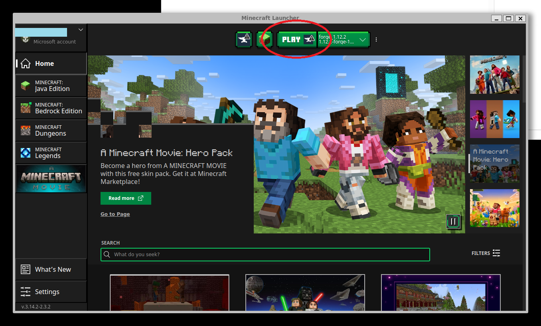541x326 pixels.
Task: Open the nether-themed first content card
Action: [170, 292]
